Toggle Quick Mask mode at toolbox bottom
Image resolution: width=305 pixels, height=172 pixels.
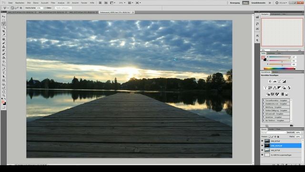coord(3,107)
